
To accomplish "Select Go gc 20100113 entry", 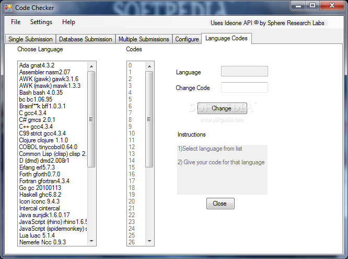I will point(53,188).
